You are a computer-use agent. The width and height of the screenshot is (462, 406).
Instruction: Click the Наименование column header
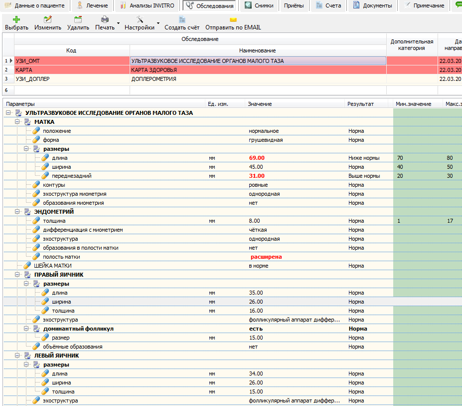(x=258, y=50)
